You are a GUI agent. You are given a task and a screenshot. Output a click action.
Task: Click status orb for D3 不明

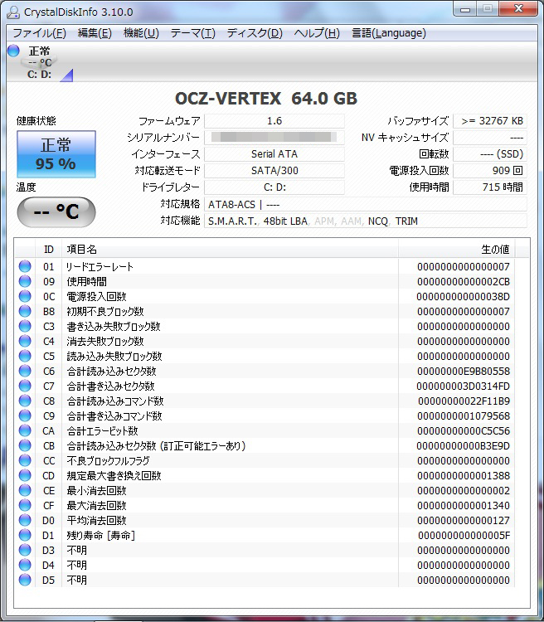click(x=25, y=550)
